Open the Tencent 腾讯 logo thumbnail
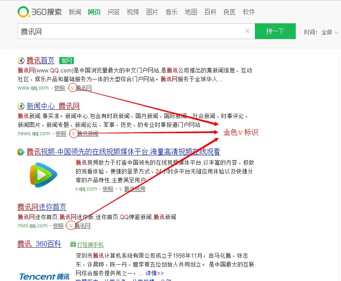341x281 pixels. click(44, 277)
